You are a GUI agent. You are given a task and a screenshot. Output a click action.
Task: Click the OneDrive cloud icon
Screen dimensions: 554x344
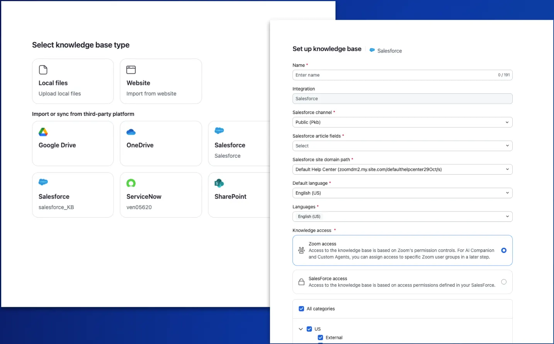131,132
